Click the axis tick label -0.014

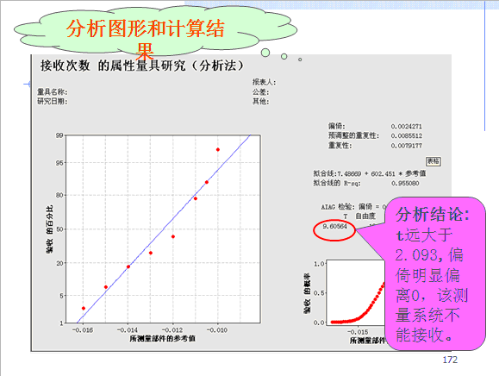pos(128,330)
